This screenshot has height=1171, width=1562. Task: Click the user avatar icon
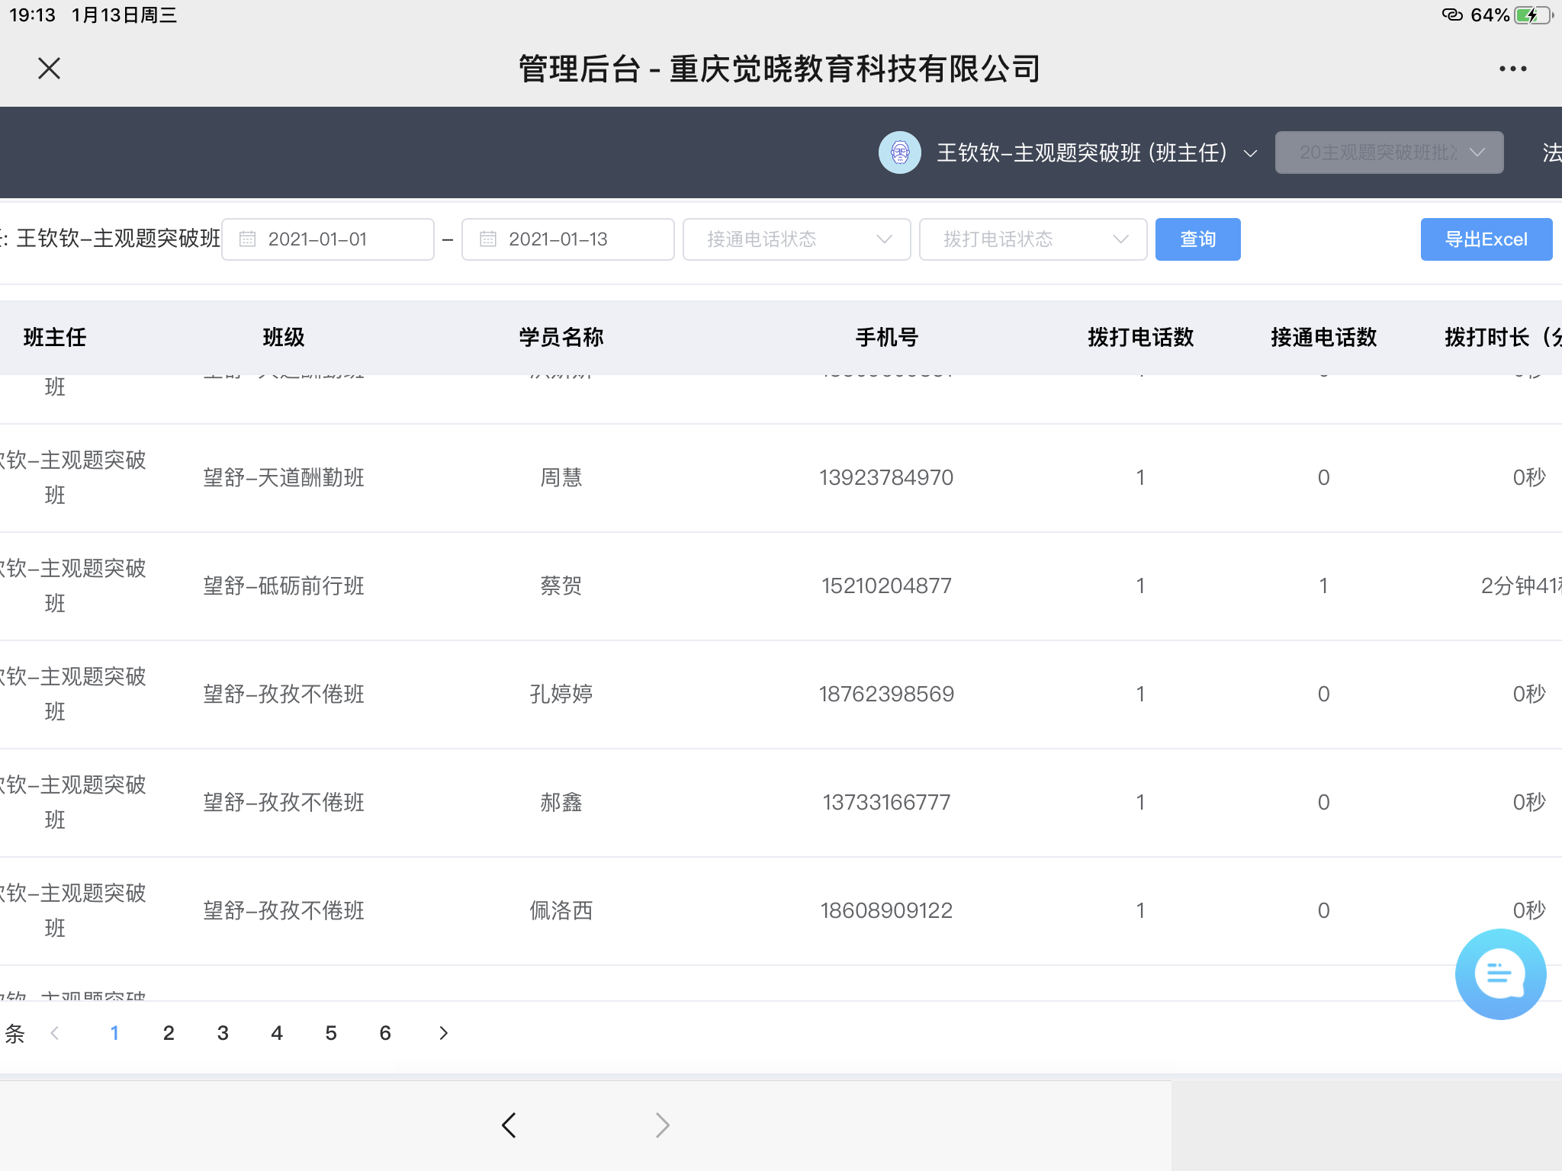coord(900,152)
